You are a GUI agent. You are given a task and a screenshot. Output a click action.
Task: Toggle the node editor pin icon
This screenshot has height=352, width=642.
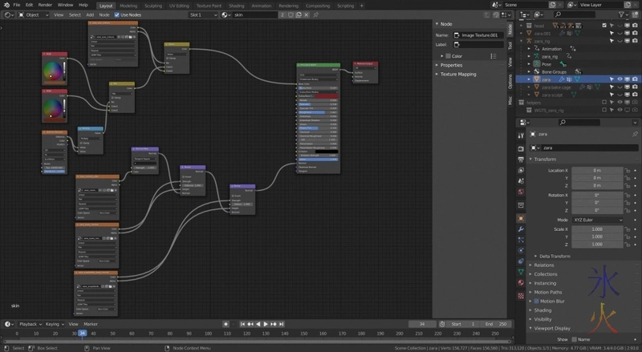pyautogui.click(x=315, y=14)
